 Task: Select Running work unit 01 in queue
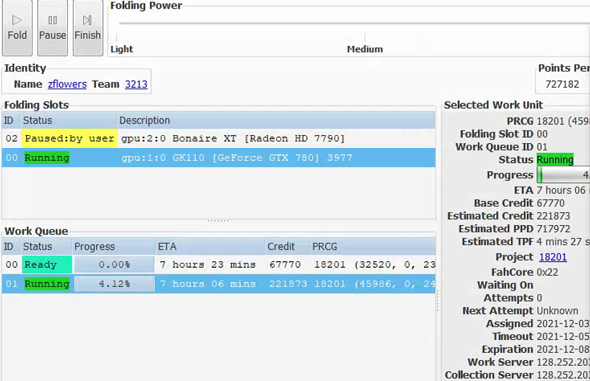(x=218, y=284)
